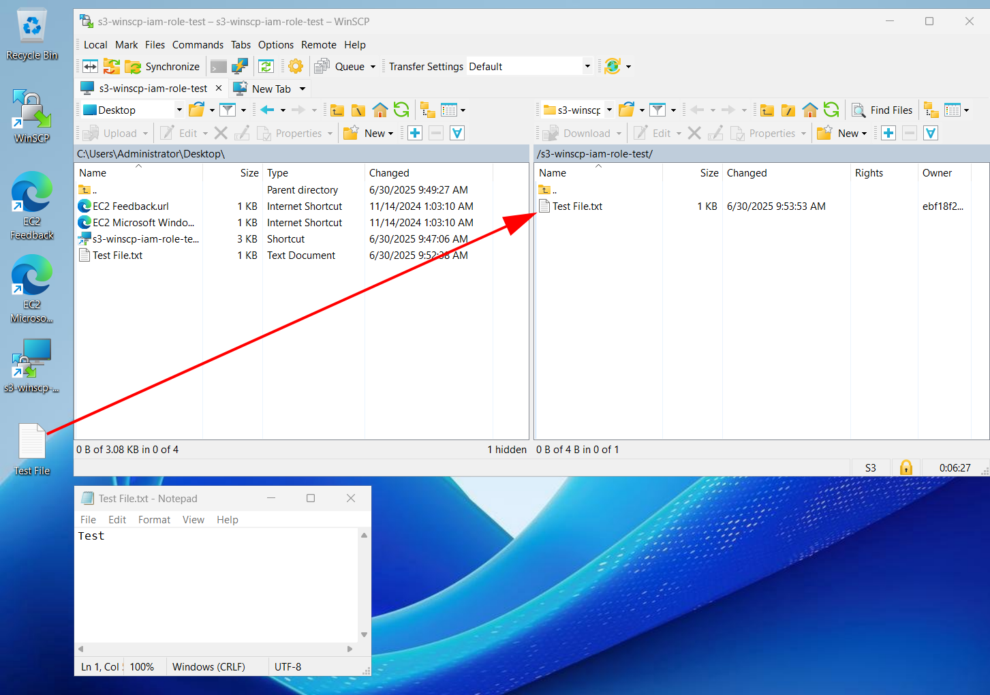Click remote panel select files plus icon
Screen dimensions: 990x695
pos(888,133)
